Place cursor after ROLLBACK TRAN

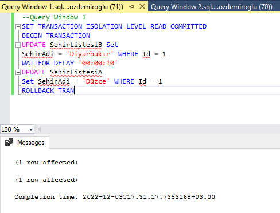click(75, 90)
